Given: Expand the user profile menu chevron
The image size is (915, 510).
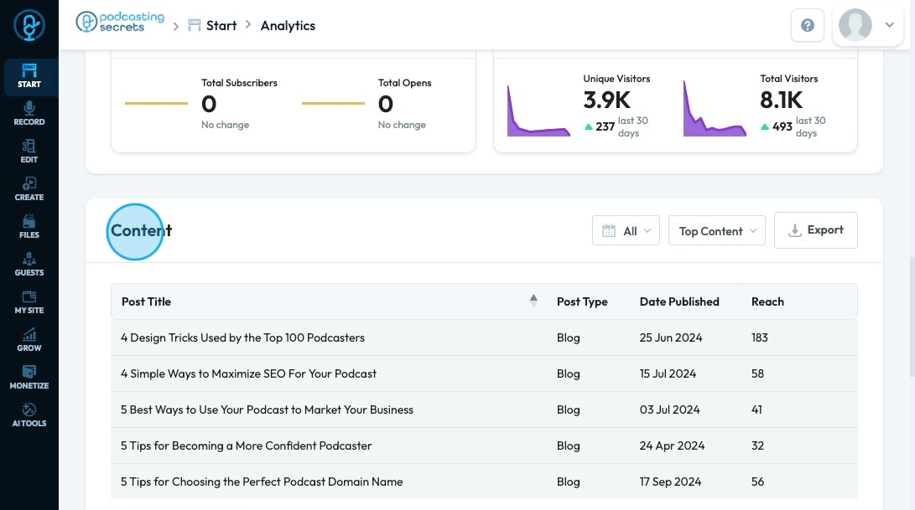Looking at the screenshot, I should coord(890,25).
